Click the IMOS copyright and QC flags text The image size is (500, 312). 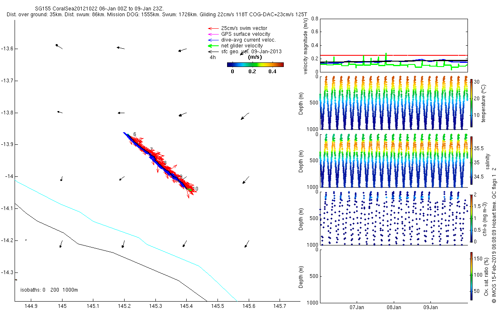click(494, 235)
